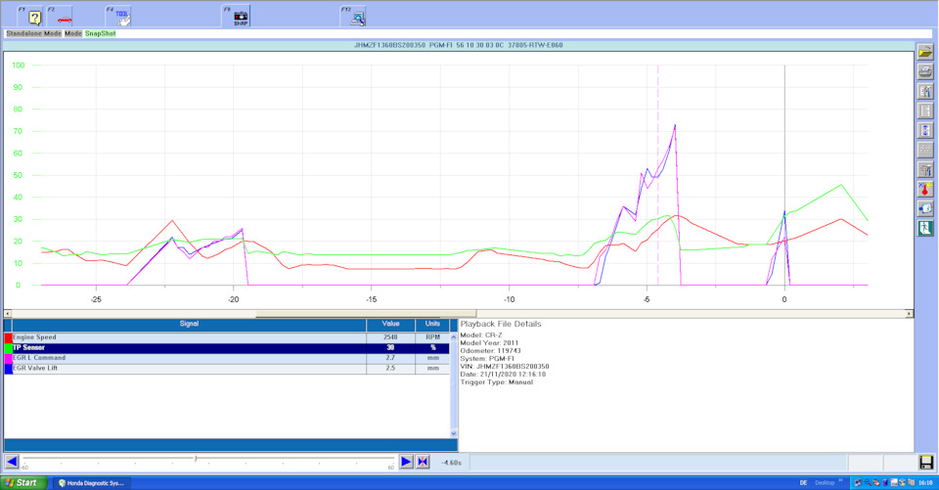This screenshot has height=490, width=939.
Task: Click the graph horizontal scrollbar thumb
Action: pyautogui.click(x=366, y=314)
